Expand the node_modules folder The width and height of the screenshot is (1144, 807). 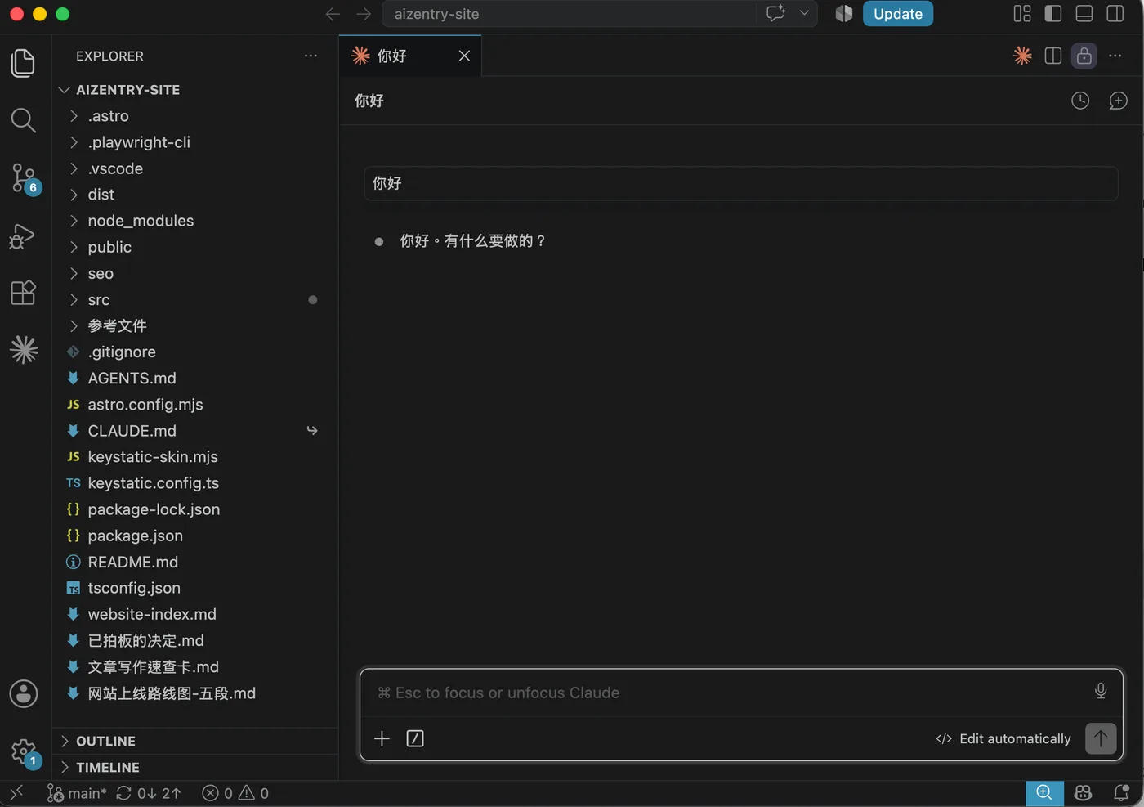click(x=196, y=221)
